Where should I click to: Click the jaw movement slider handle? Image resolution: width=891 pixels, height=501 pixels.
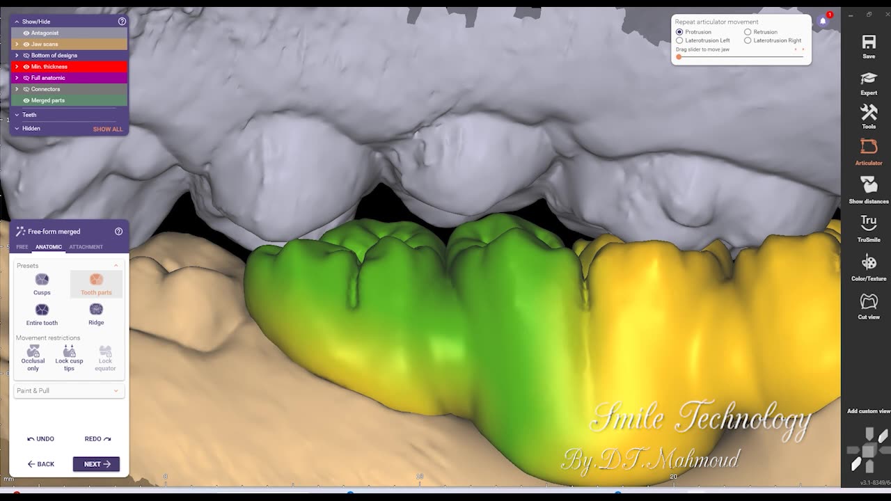(679, 57)
